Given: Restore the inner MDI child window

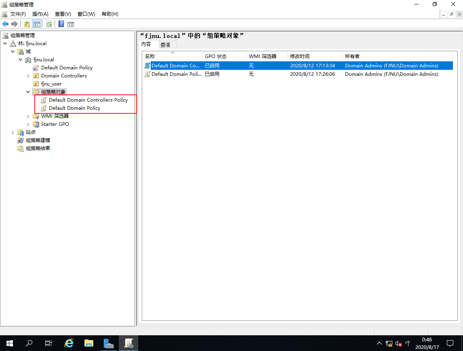Looking at the screenshot, I should (x=451, y=14).
